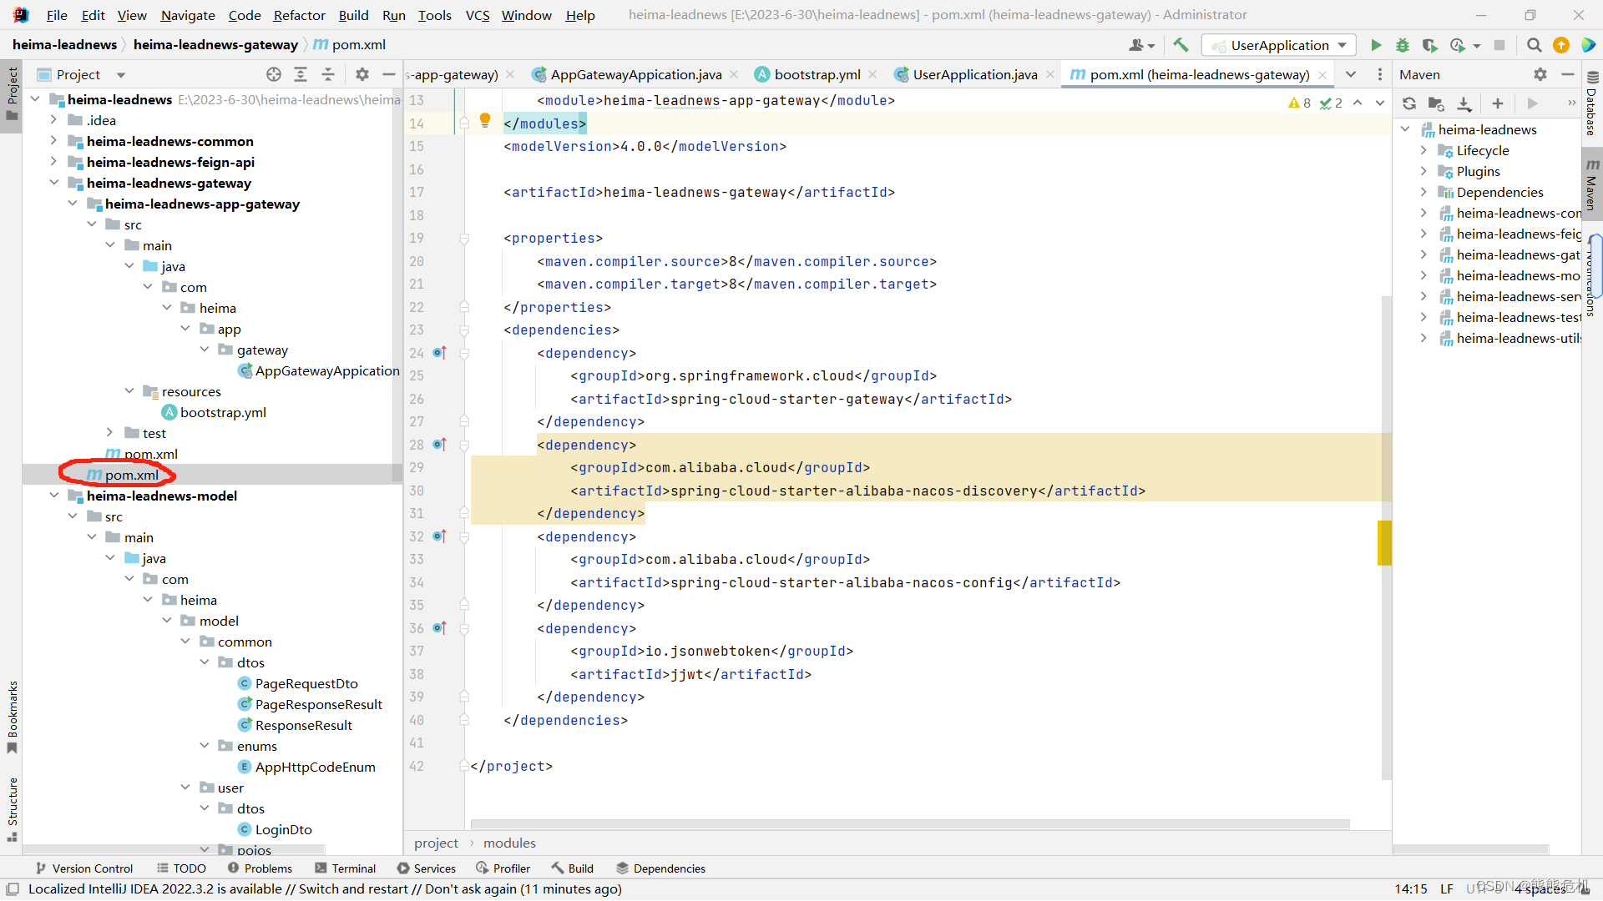Switch to the bootstrap.yml editor tab
This screenshot has width=1603, height=901.
(x=817, y=74)
